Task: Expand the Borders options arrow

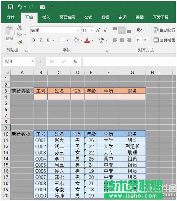Action: 68,40
